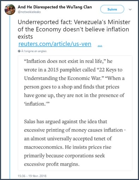This screenshot has height=180, width=139.
Task: Open the profile avatar photo
Action: (x=10, y=10)
